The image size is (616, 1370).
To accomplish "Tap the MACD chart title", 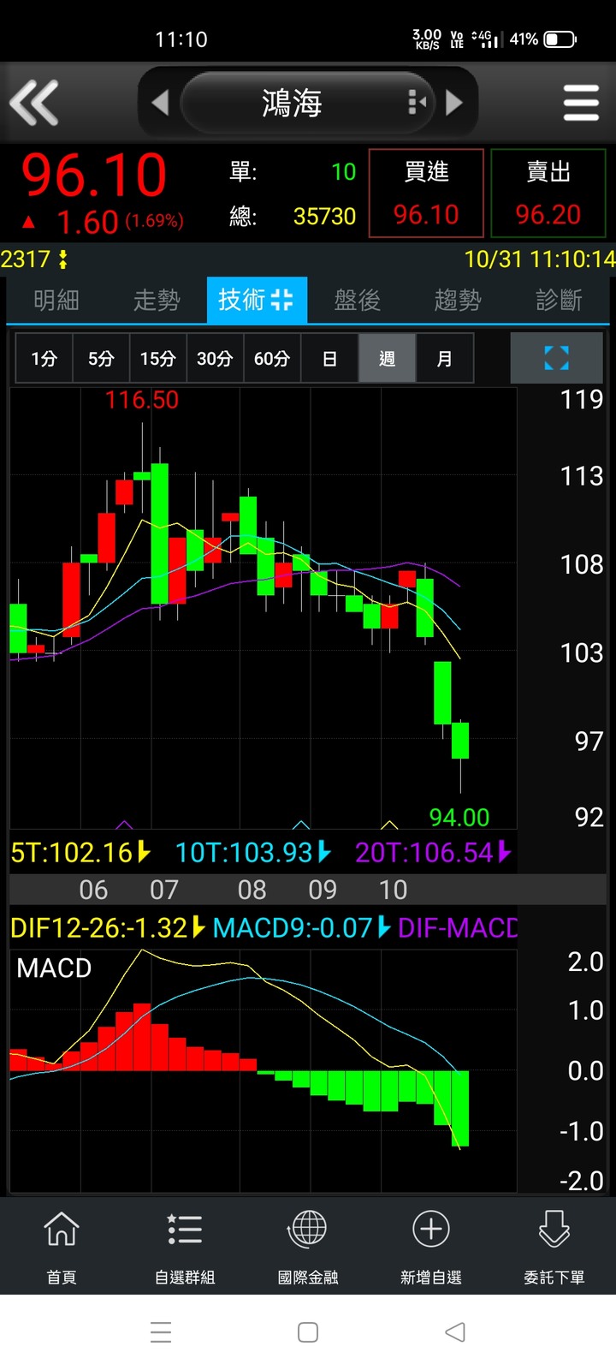I will click(54, 968).
